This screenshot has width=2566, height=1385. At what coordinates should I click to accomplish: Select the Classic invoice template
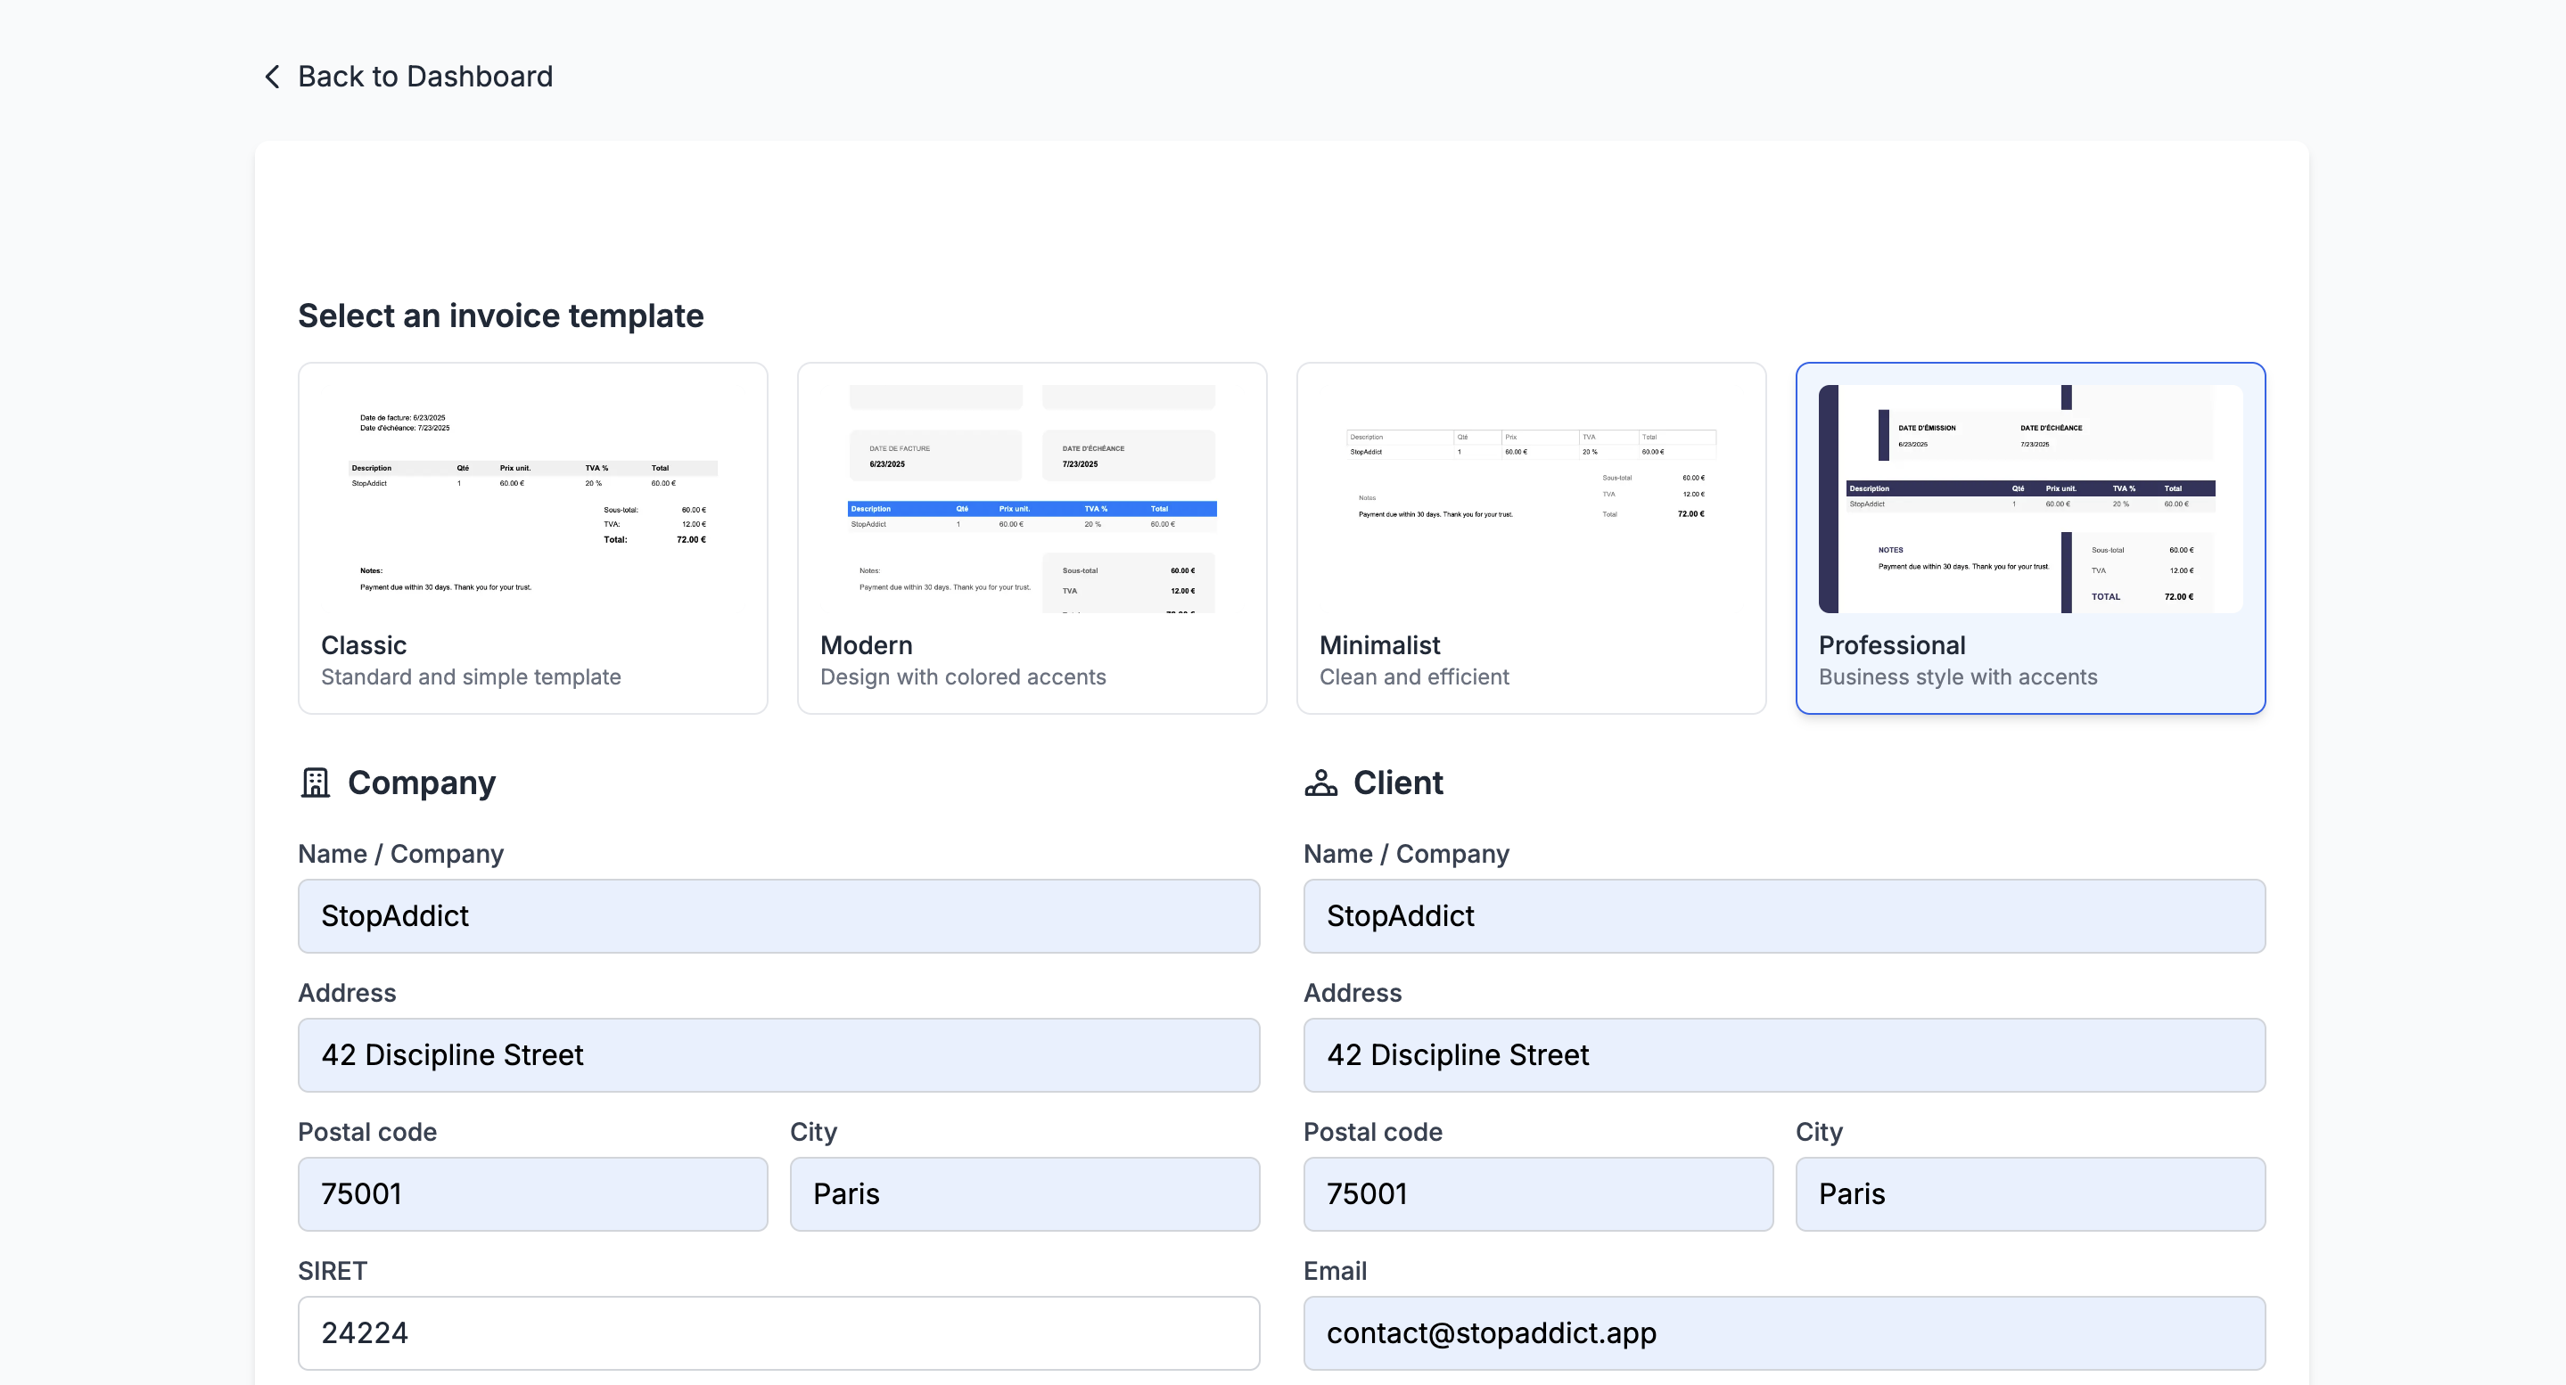coord(532,660)
